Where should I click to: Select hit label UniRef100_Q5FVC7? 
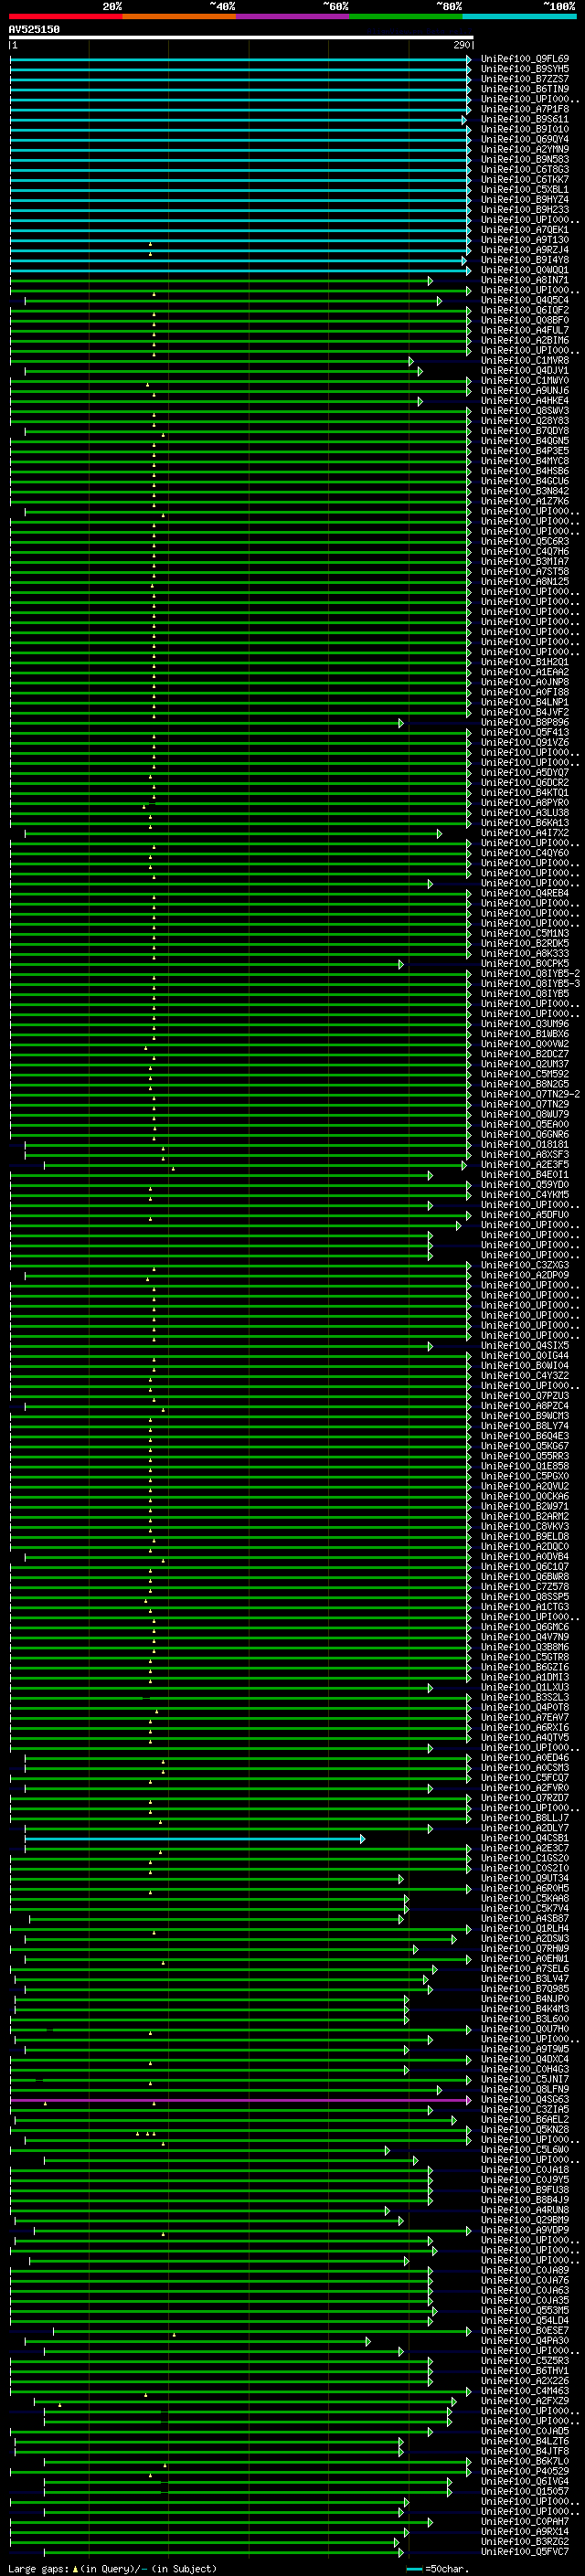coord(525,2551)
